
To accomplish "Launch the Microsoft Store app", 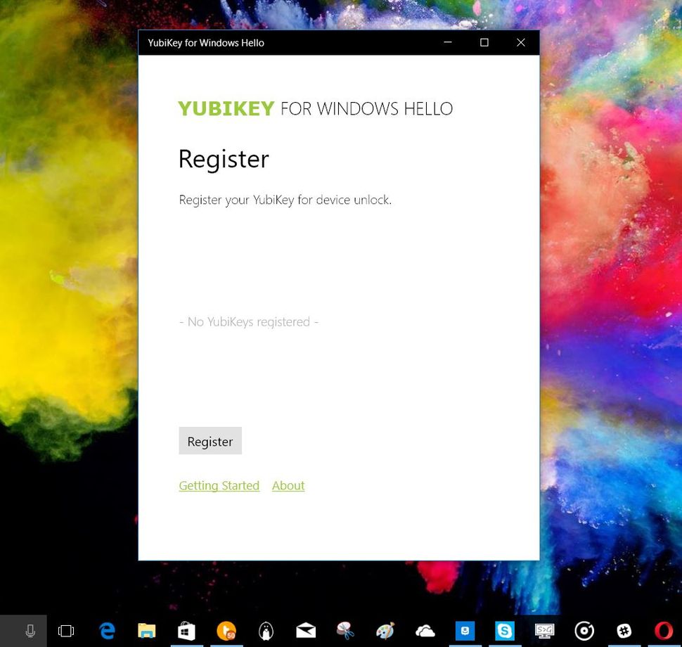I will click(186, 631).
